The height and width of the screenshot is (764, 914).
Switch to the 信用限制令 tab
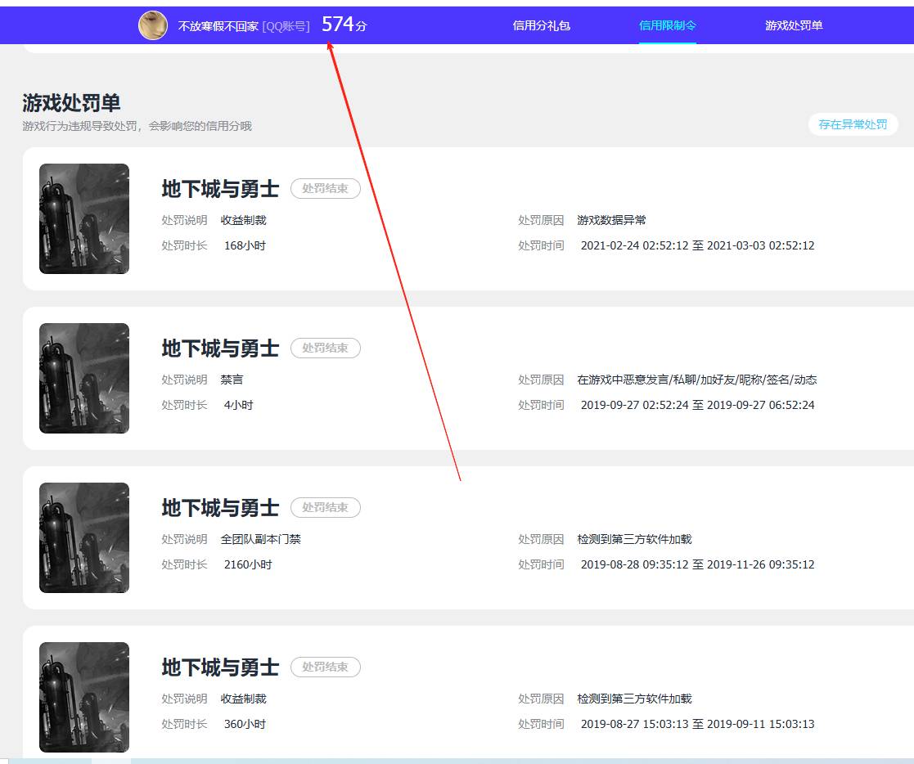667,25
